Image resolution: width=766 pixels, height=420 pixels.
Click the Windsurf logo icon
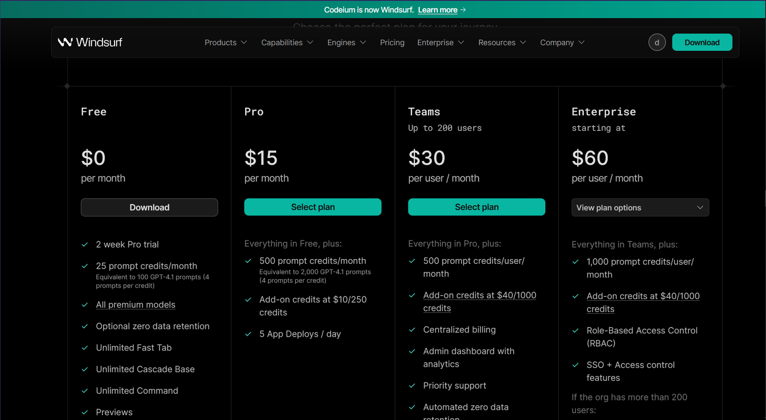[65, 42]
